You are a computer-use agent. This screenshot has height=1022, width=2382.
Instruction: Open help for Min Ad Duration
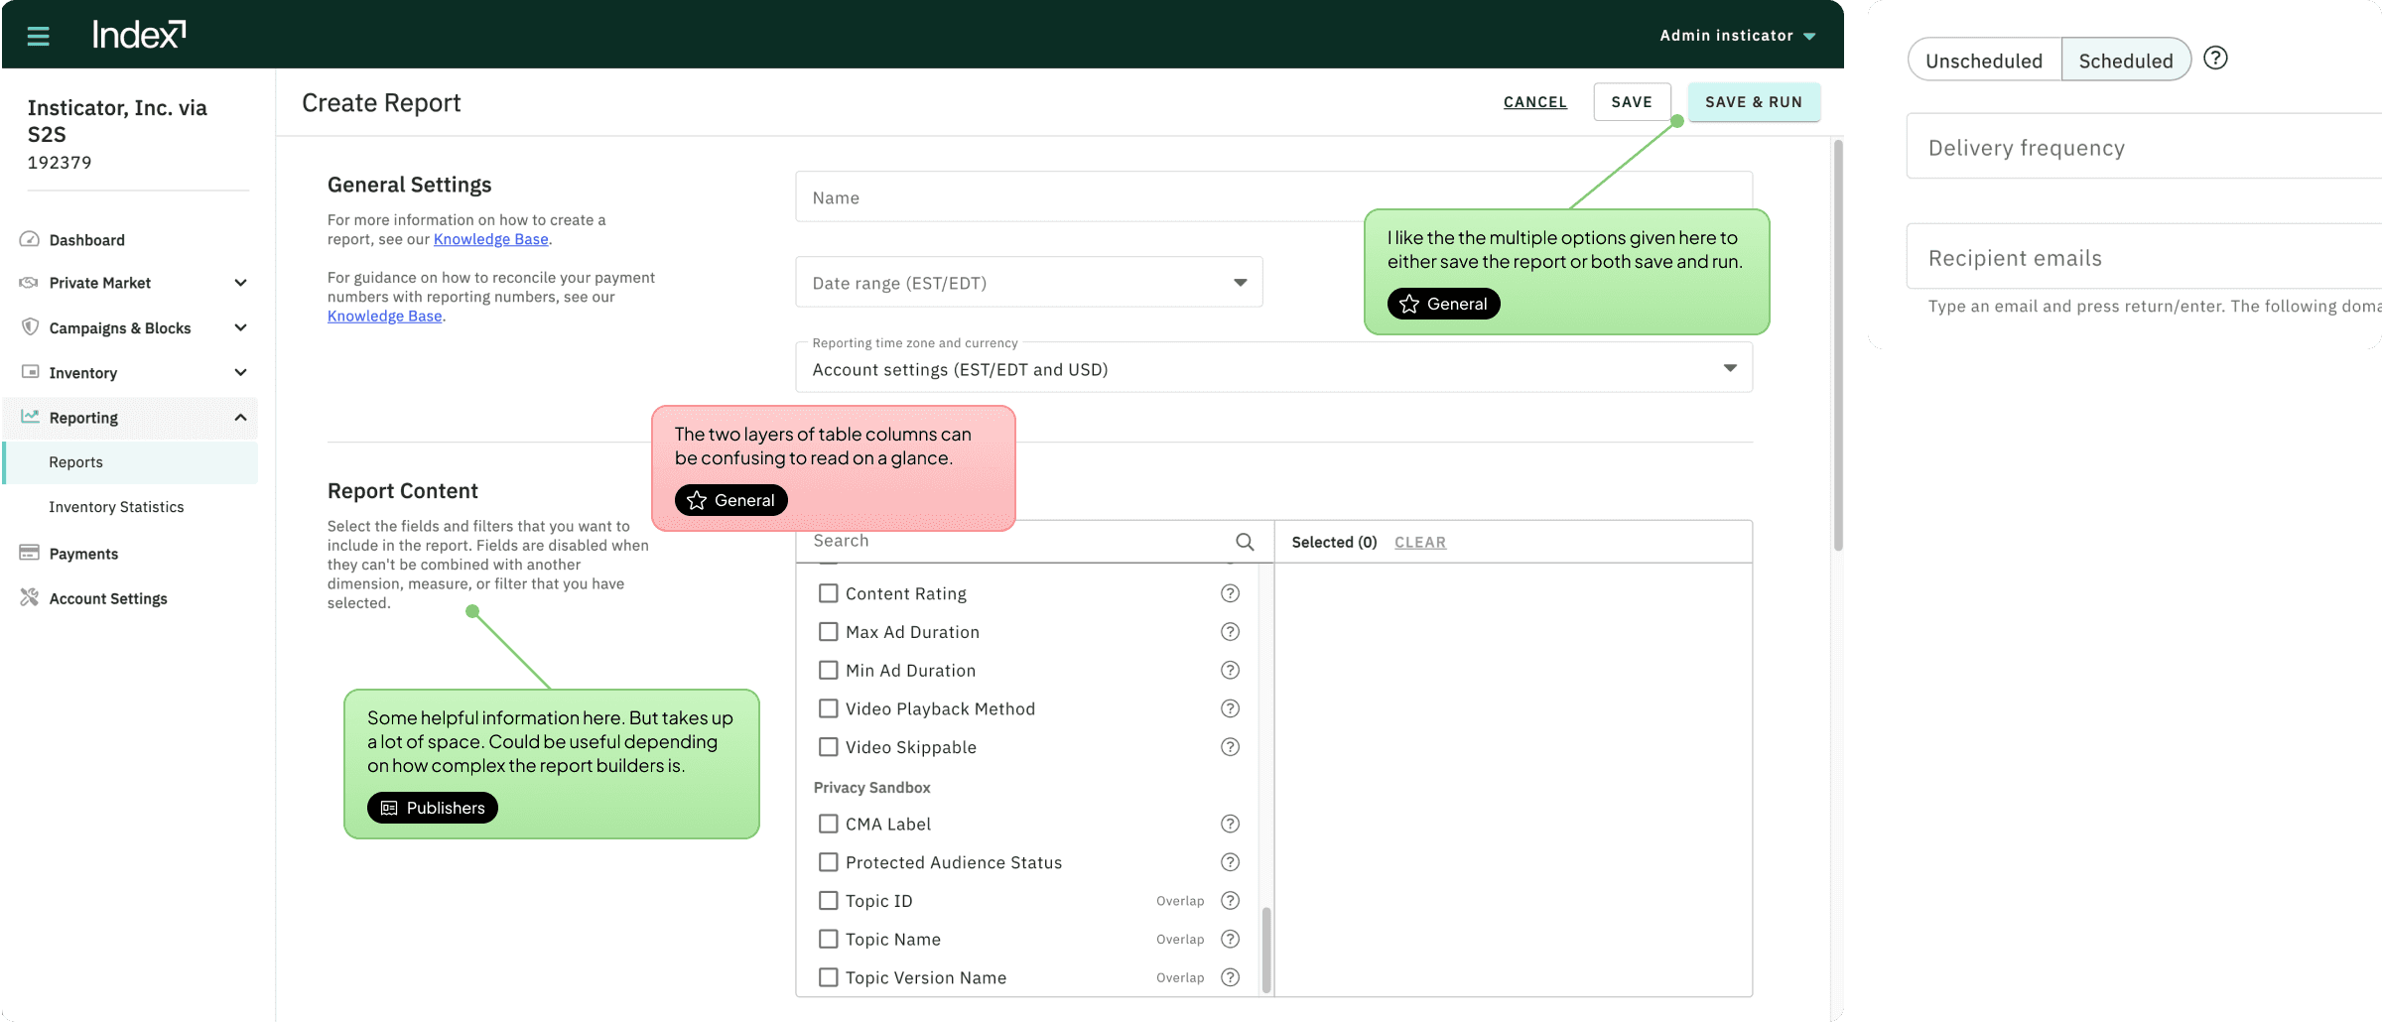click(1230, 671)
